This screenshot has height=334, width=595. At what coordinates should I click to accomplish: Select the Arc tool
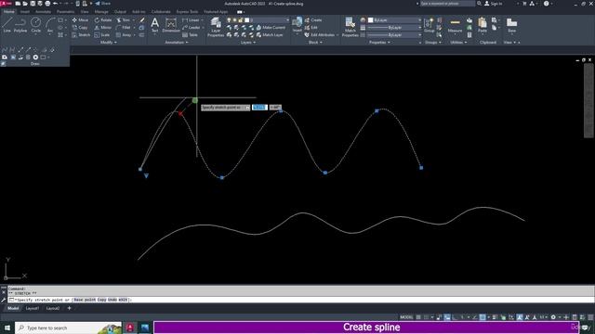pyautogui.click(x=50, y=25)
